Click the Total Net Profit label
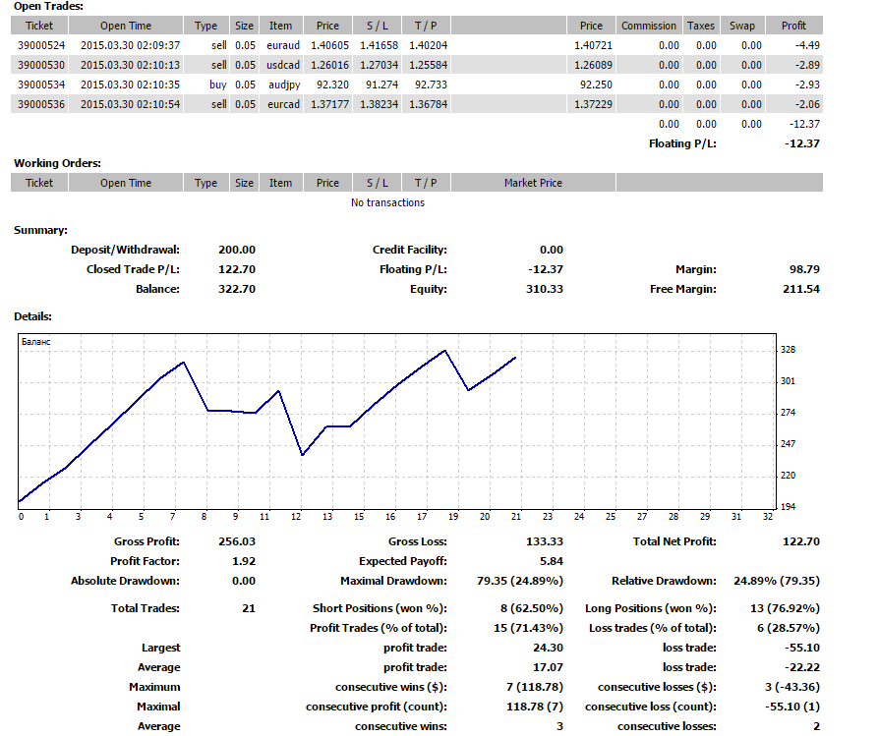 click(674, 541)
